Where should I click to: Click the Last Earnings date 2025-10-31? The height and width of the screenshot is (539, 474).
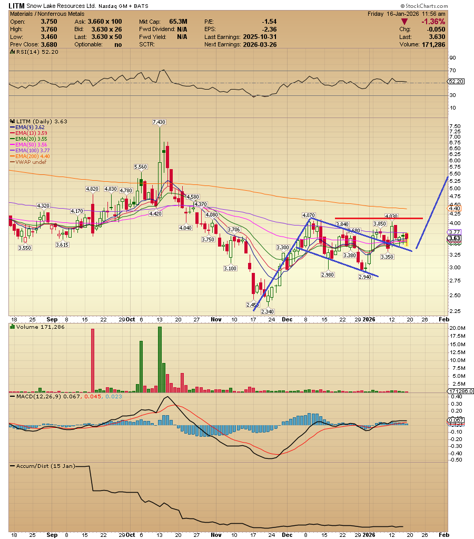[x=260, y=37]
